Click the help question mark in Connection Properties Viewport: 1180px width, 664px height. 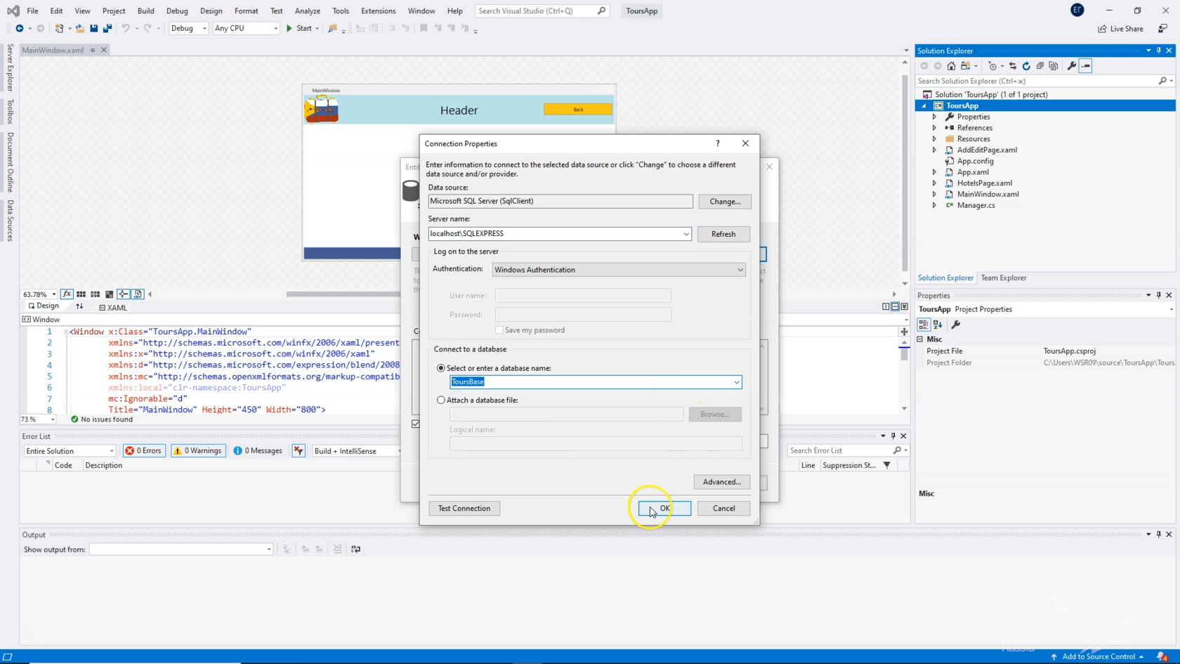717,143
